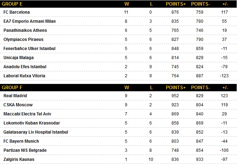Screen dimensions: 237x164
Task: Click the GROUP E table header
Action: tap(12, 4)
